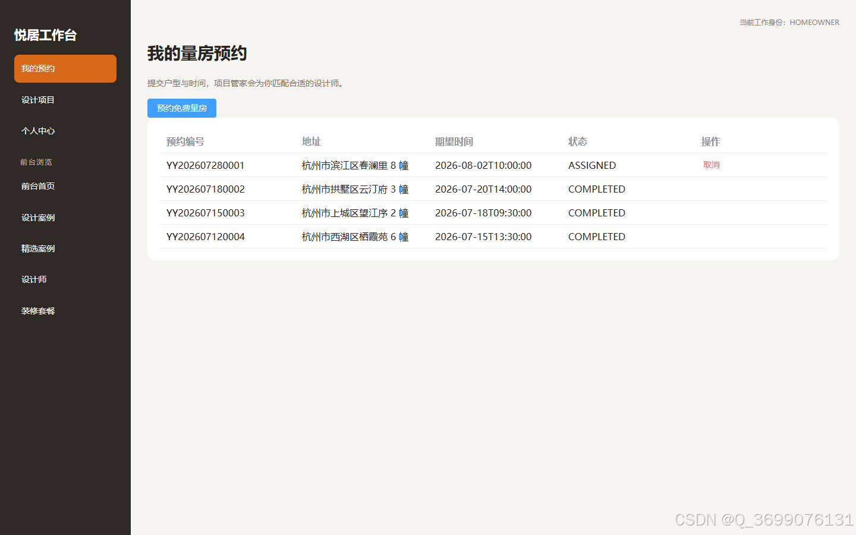Click the 状态 column header

pyautogui.click(x=578, y=141)
